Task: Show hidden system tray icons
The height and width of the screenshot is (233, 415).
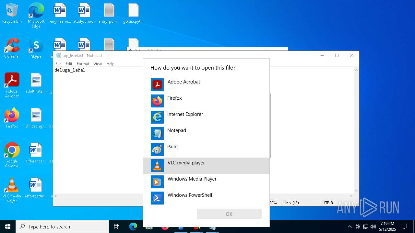Action: [x=350, y=227]
